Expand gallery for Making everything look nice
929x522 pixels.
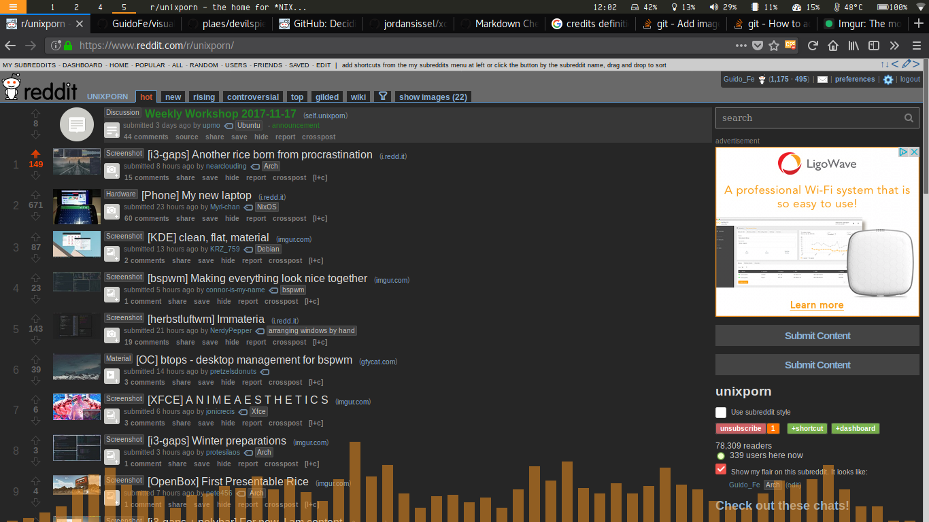tap(112, 294)
